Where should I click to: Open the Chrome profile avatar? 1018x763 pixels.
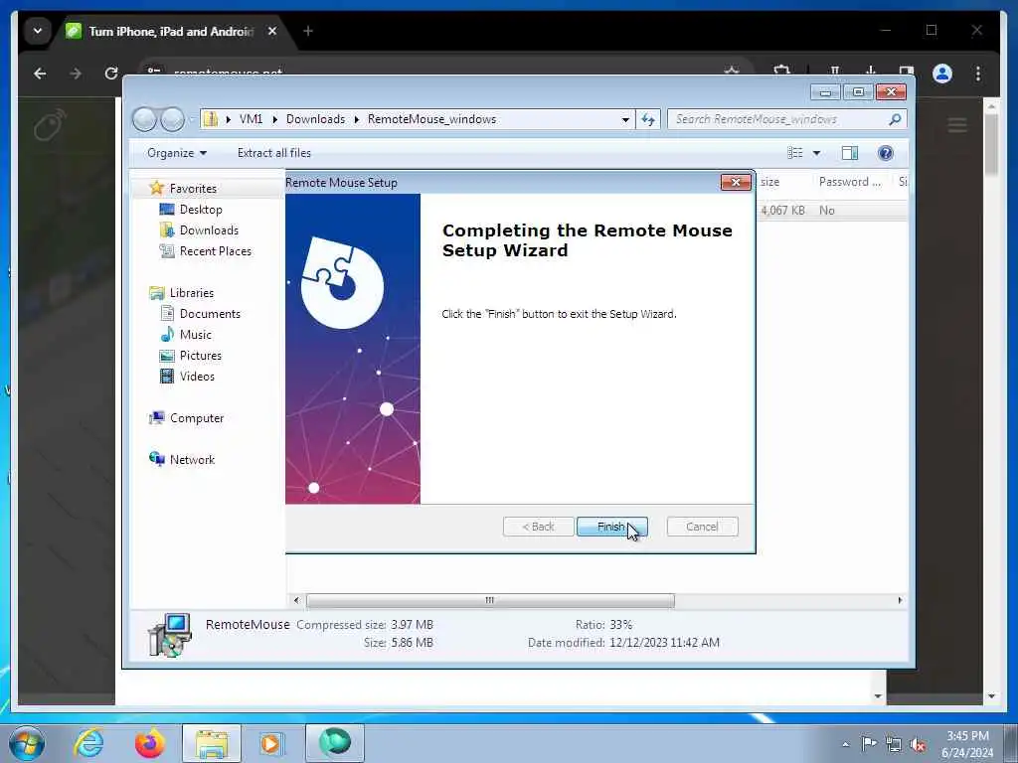pos(942,74)
